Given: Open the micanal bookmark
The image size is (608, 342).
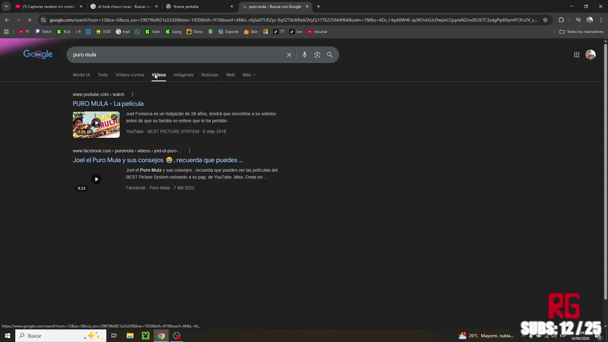Looking at the screenshot, I should tap(317, 32).
